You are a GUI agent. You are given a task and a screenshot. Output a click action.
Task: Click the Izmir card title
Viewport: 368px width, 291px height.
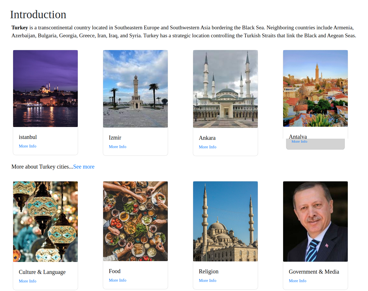[115, 138]
